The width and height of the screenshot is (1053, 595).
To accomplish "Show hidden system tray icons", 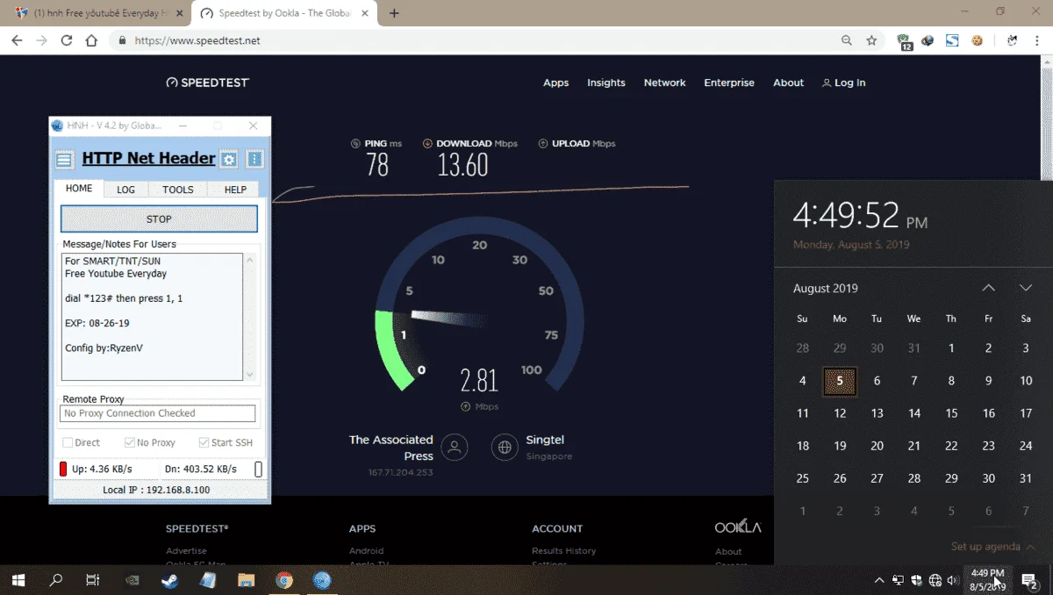I will 879,580.
